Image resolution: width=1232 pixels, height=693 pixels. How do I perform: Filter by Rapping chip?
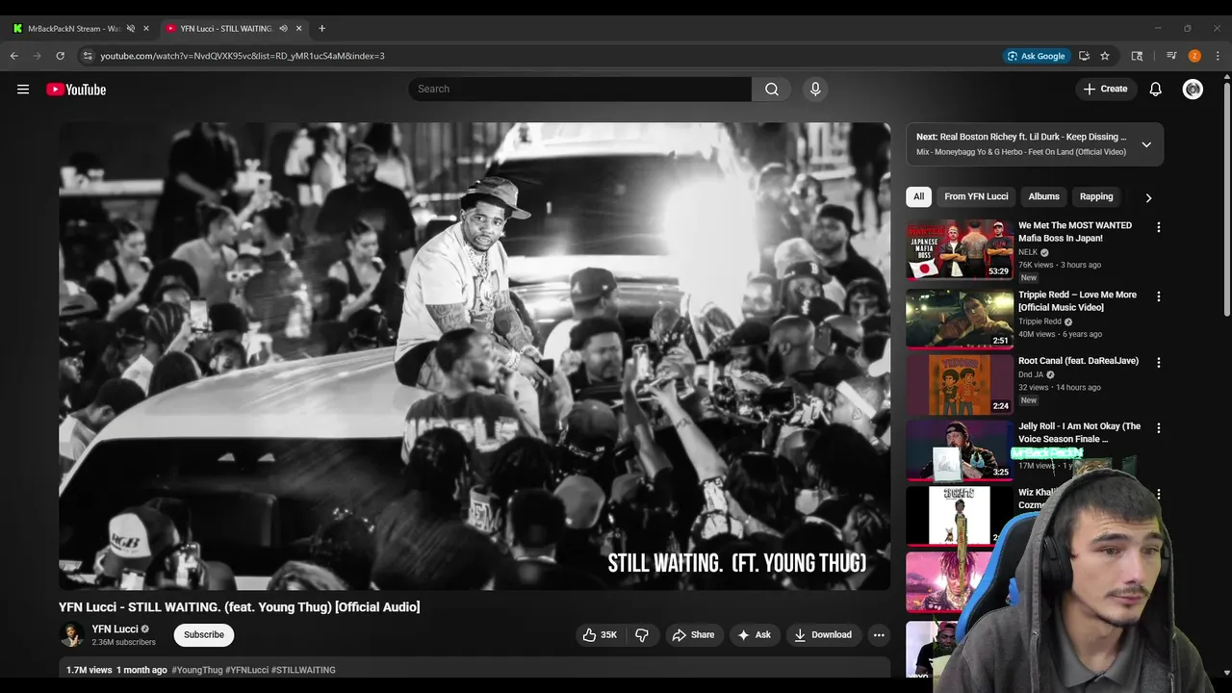tap(1096, 196)
